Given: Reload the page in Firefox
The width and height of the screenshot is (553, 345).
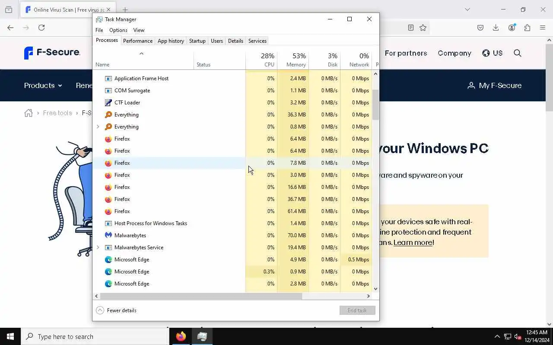Looking at the screenshot, I should (41, 28).
